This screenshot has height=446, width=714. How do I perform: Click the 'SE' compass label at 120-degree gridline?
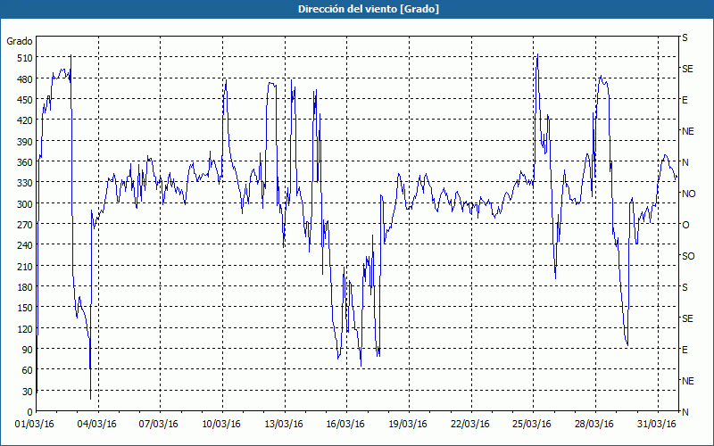click(687, 318)
